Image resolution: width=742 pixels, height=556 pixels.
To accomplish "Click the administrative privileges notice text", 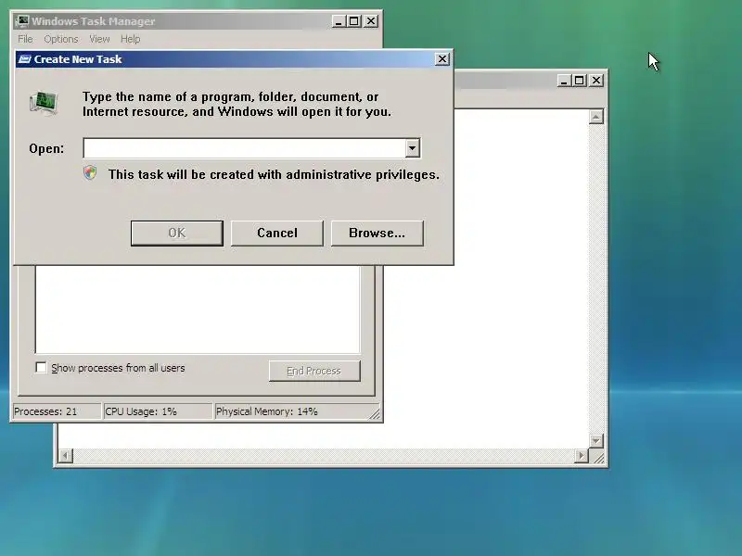I will coord(274,174).
